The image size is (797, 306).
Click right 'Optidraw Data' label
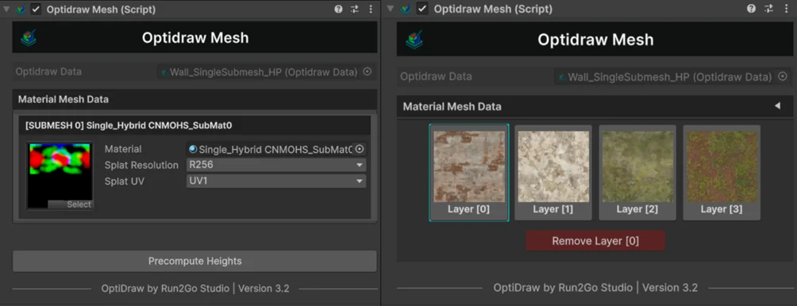pyautogui.click(x=436, y=77)
